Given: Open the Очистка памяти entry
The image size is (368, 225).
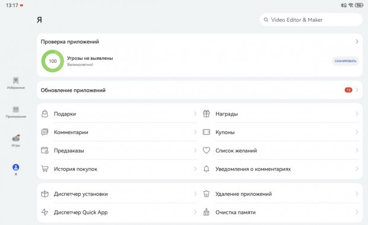Looking at the screenshot, I should click(281, 213).
